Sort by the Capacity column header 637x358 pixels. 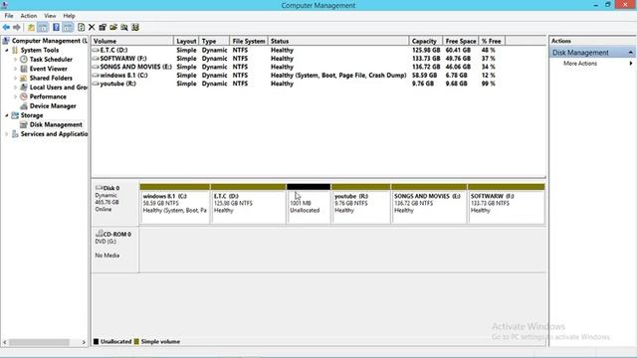(x=426, y=41)
